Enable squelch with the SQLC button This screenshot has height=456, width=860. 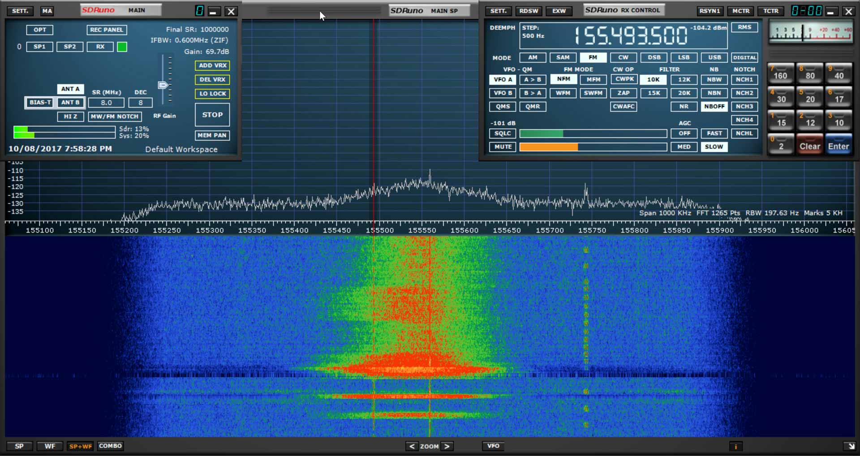pyautogui.click(x=502, y=133)
